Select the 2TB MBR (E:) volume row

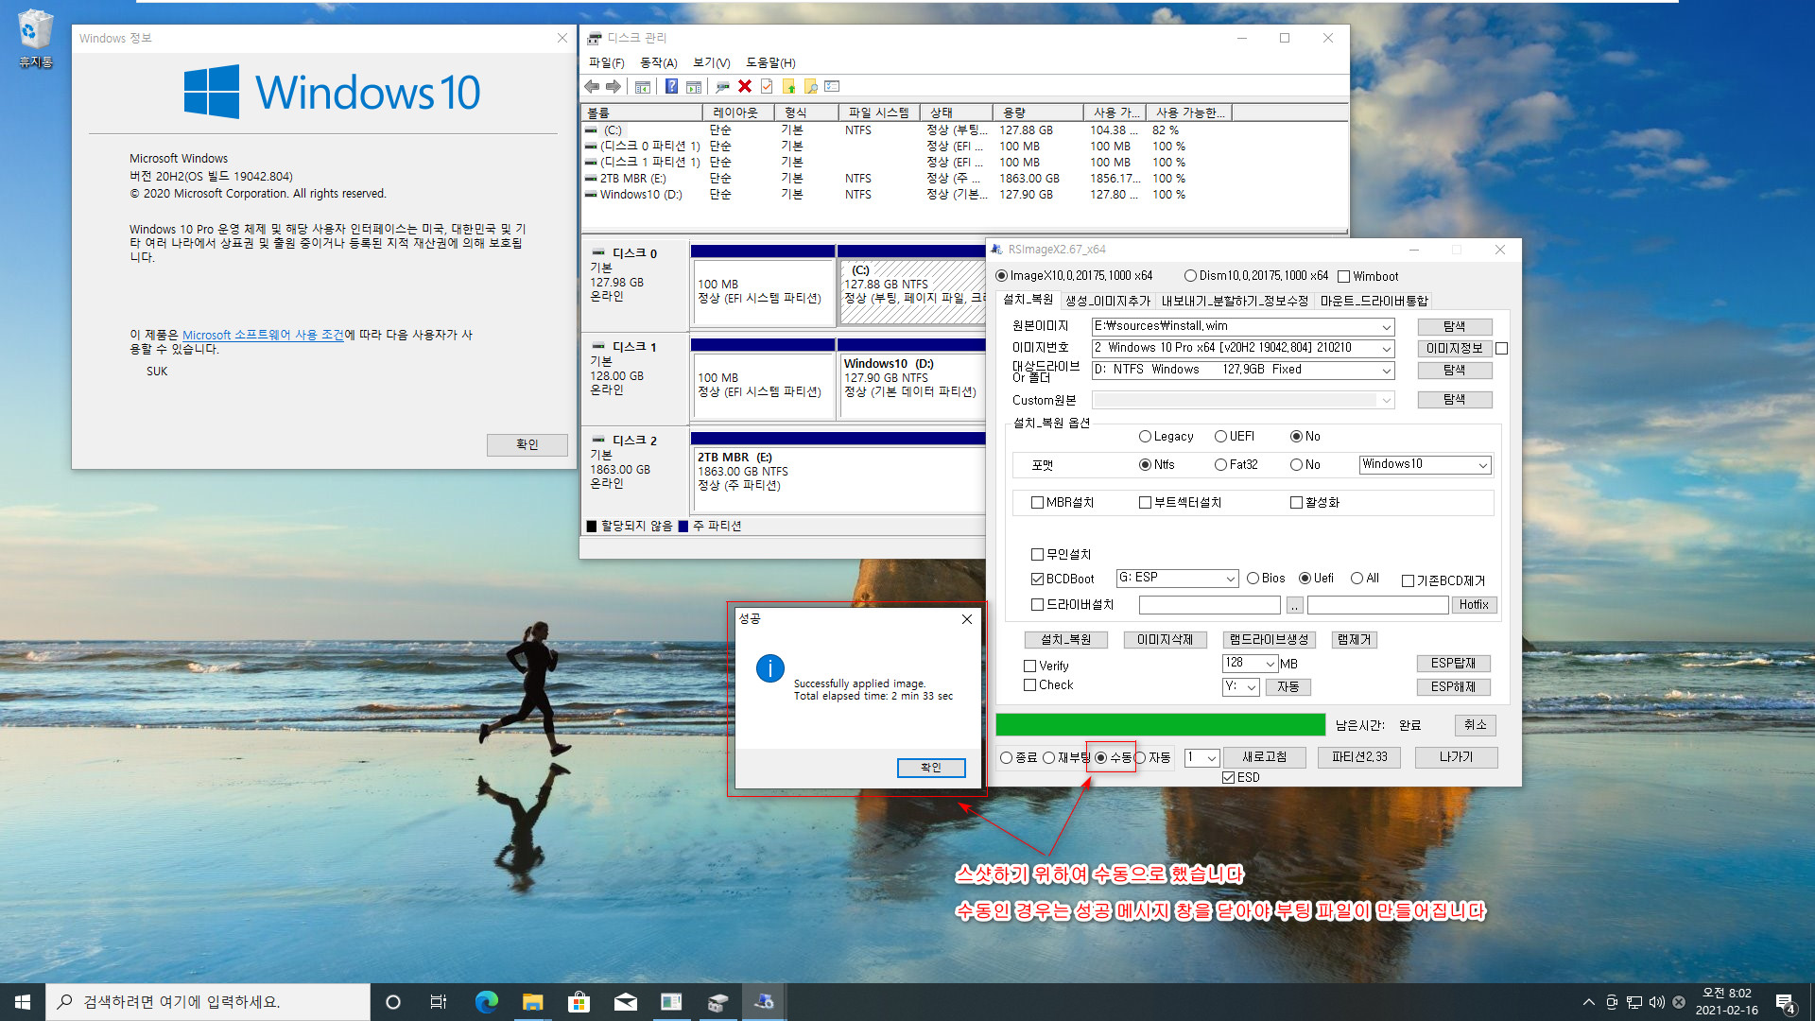[x=964, y=179]
